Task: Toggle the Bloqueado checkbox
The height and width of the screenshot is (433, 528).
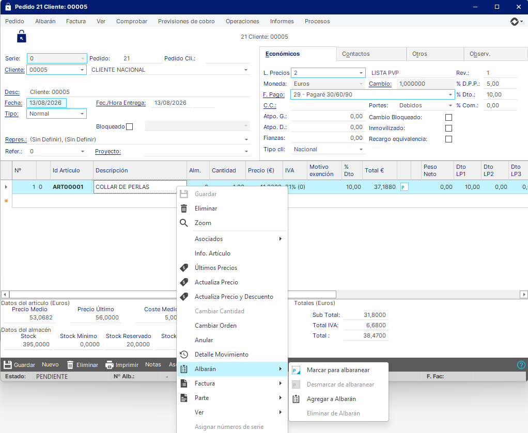Action: click(130, 127)
